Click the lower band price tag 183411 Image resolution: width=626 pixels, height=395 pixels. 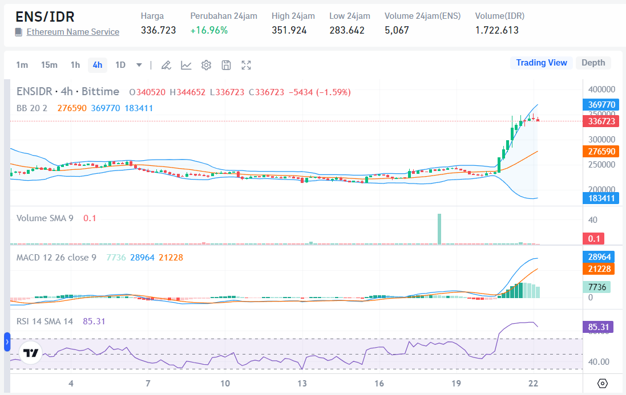(601, 198)
